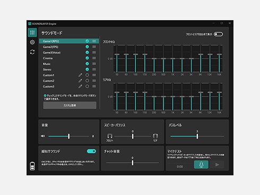Start mic test with microphone button

[201, 165]
